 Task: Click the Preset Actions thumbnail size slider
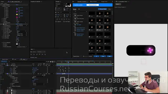[86, 56]
